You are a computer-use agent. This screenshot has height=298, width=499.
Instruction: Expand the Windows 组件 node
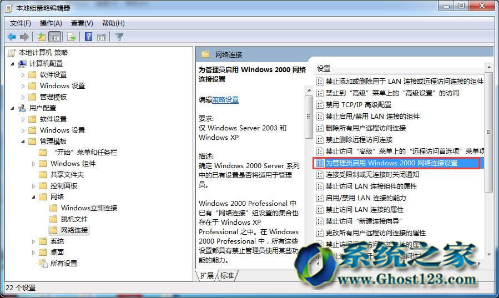tap(33, 164)
